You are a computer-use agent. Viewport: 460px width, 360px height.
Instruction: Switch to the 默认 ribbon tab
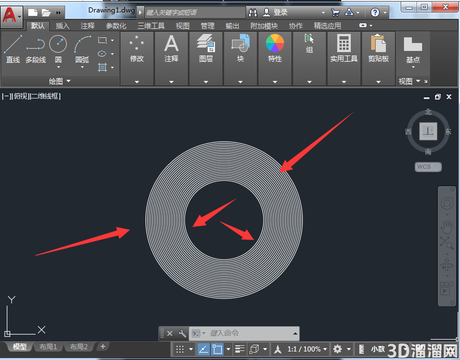click(x=38, y=26)
